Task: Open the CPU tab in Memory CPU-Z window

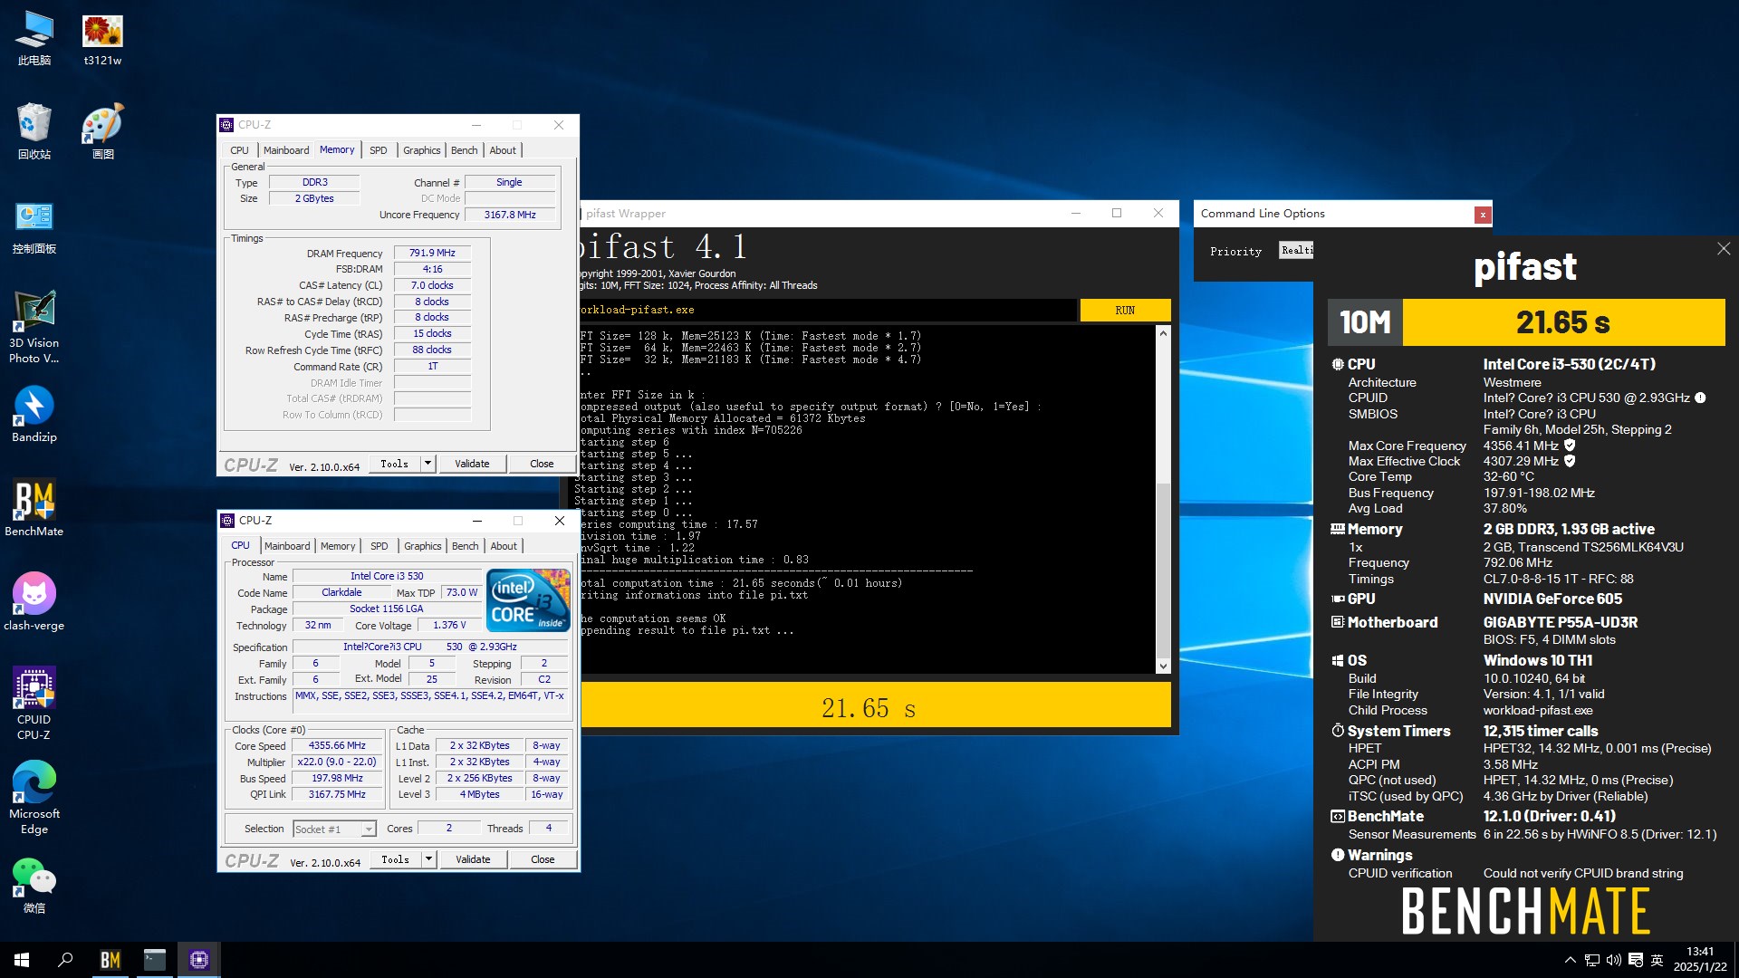Action: pos(239,150)
